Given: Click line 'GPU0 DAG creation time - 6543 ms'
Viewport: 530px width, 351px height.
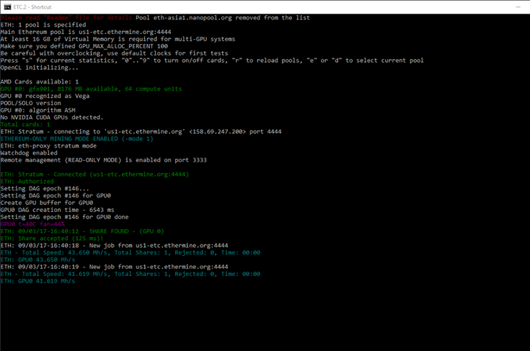Looking at the screenshot, I should coord(58,210).
